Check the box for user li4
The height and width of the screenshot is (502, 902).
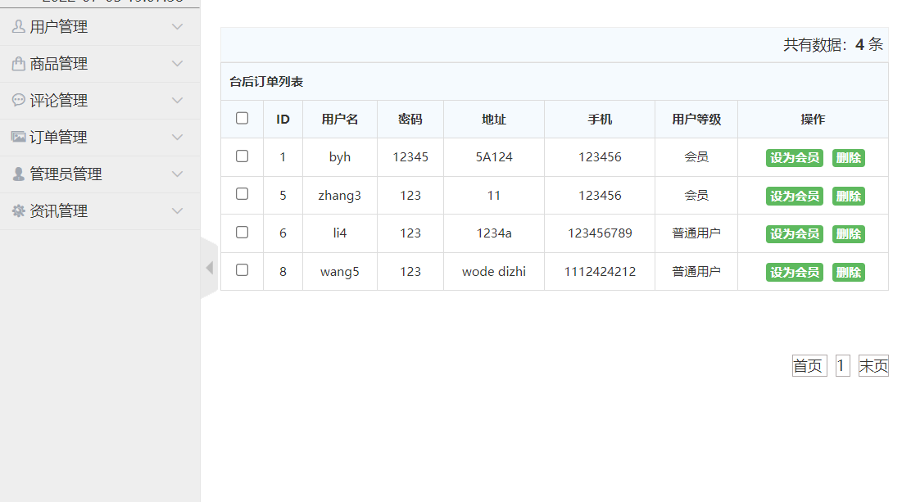[x=242, y=233]
